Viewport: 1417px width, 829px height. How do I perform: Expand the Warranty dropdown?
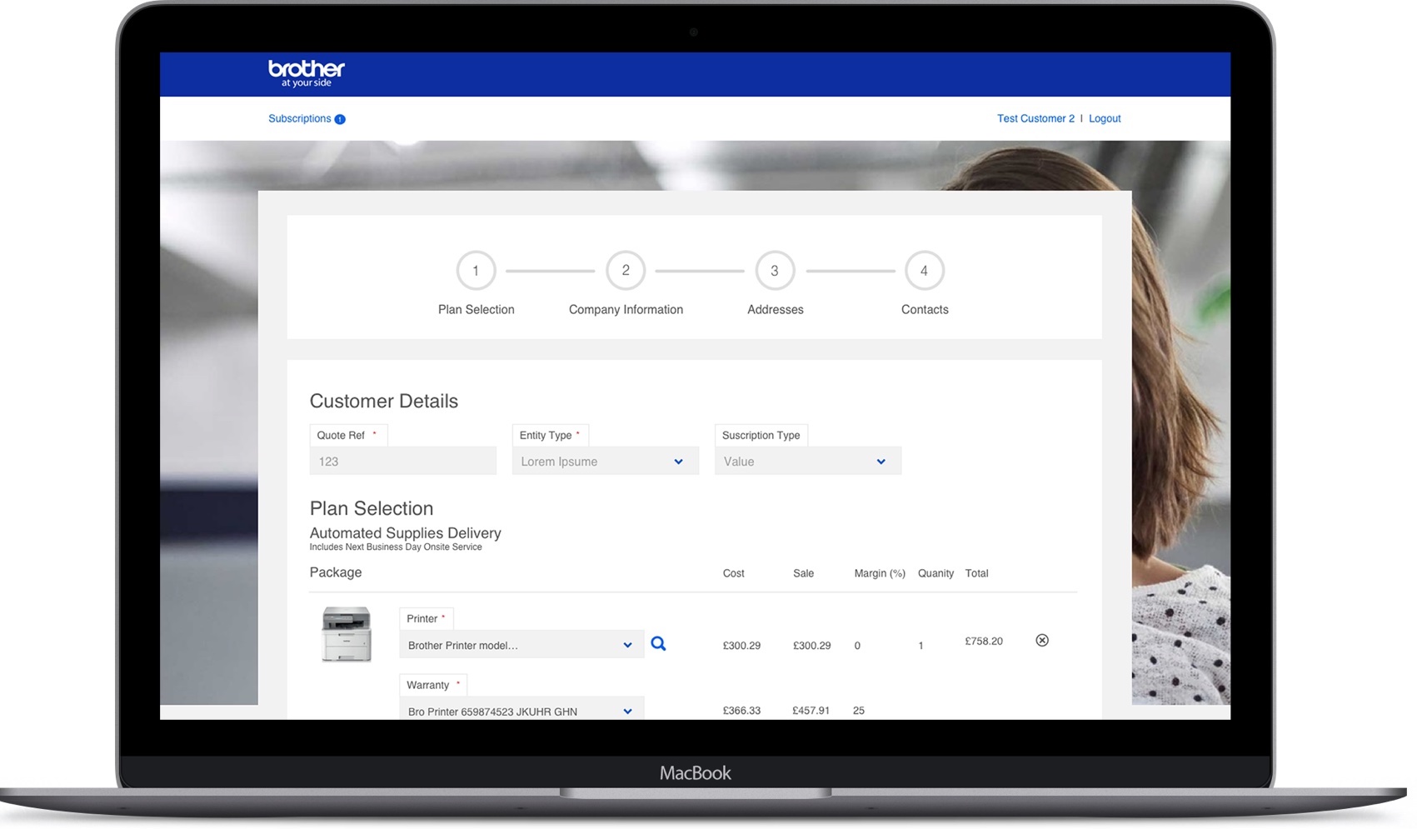521,711
